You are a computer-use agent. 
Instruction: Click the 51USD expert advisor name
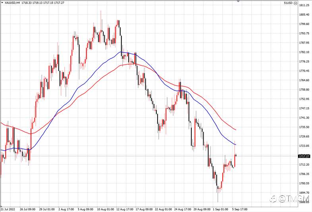click(288, 3)
